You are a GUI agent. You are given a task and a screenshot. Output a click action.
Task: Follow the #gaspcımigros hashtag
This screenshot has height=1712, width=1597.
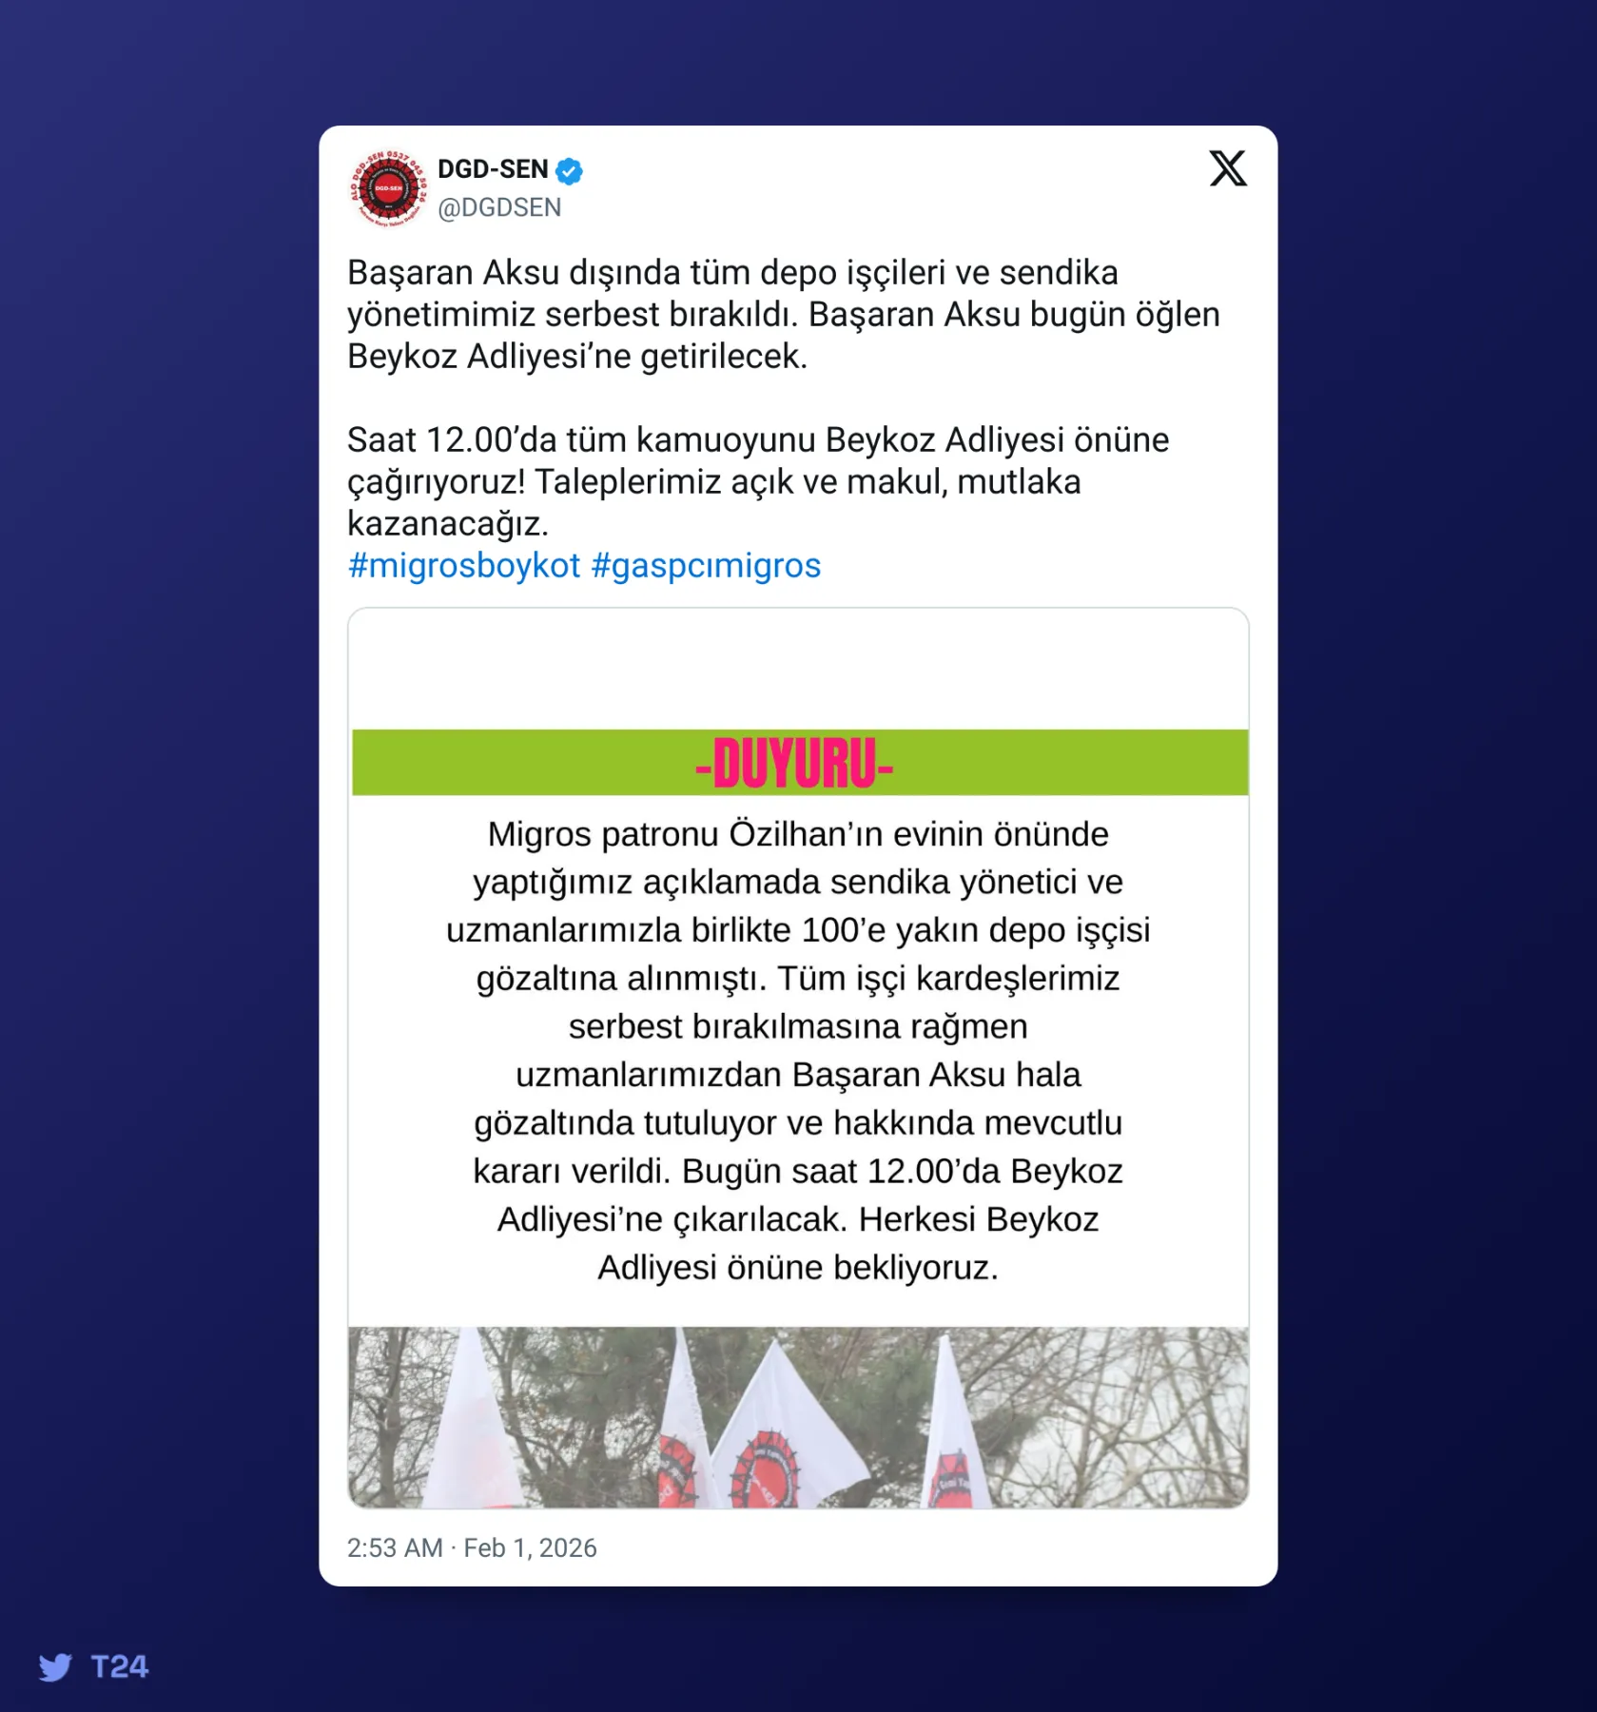[x=706, y=566]
